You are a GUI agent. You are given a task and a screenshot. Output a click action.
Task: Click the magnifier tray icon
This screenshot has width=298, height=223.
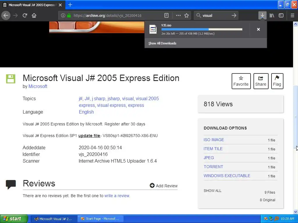pyautogui.click(x=276, y=219)
